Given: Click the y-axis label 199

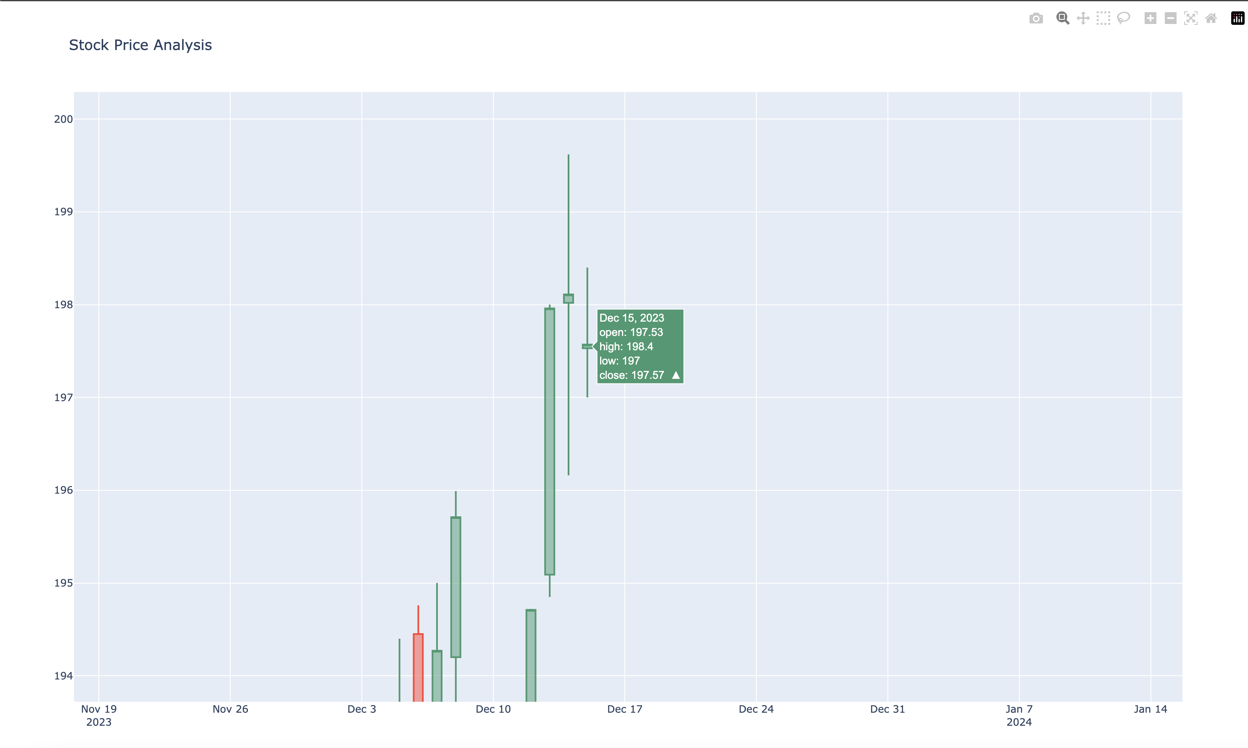Looking at the screenshot, I should click(63, 211).
